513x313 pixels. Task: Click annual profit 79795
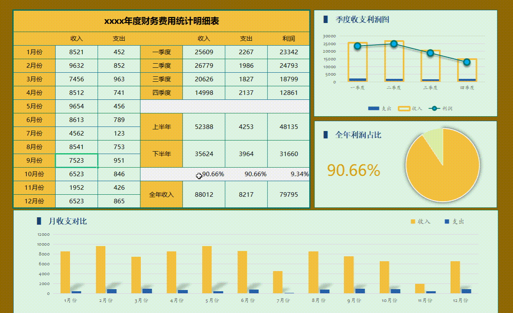(289, 195)
